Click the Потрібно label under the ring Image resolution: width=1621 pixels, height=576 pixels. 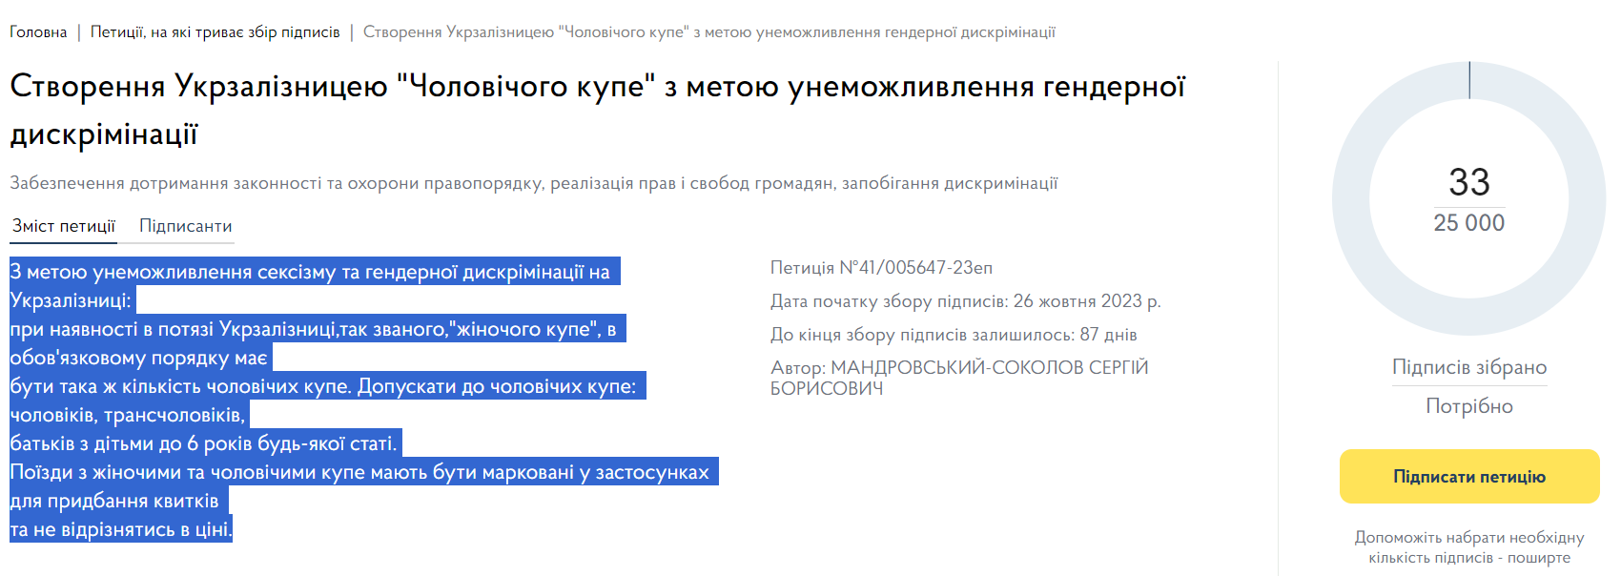1468,406
